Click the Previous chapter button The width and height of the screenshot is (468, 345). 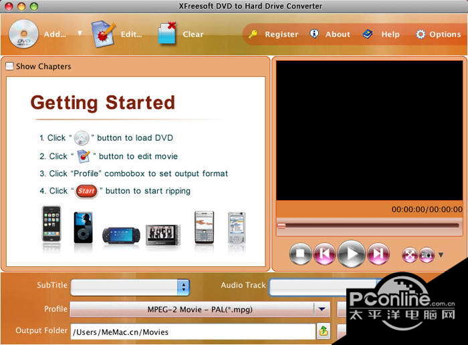click(325, 254)
